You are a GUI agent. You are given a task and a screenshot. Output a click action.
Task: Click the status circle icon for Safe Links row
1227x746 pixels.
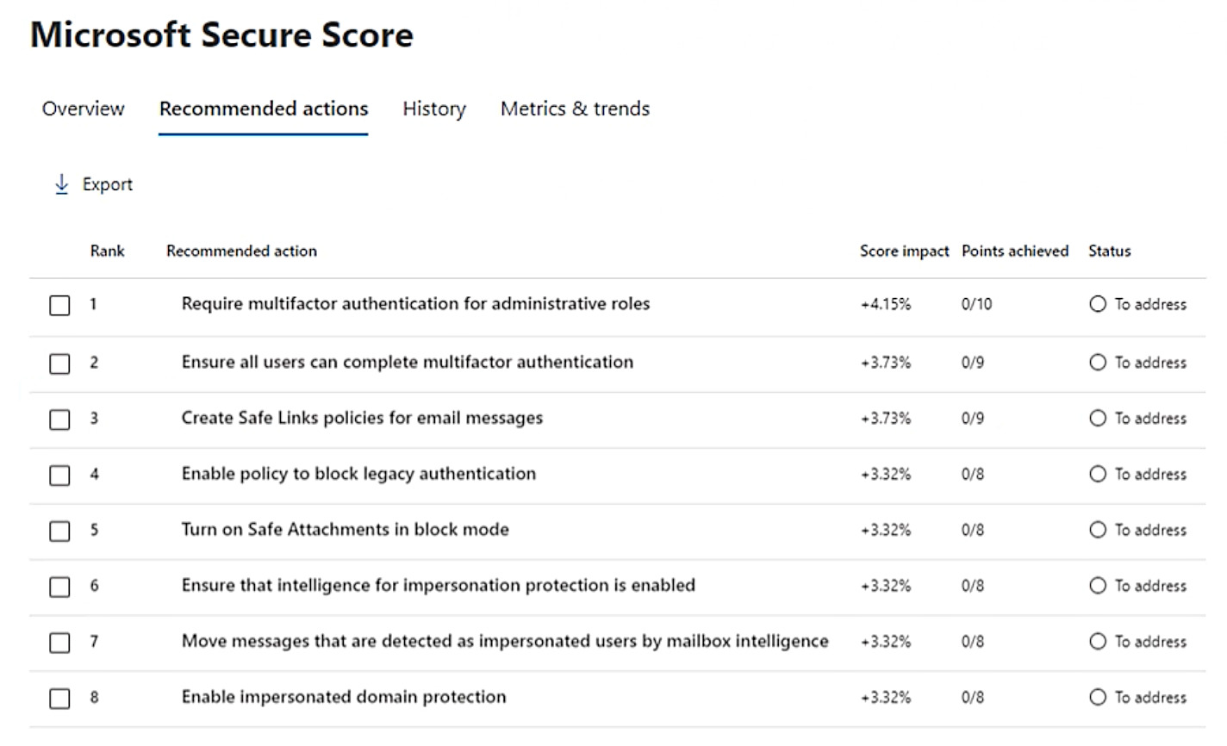[x=1098, y=419]
